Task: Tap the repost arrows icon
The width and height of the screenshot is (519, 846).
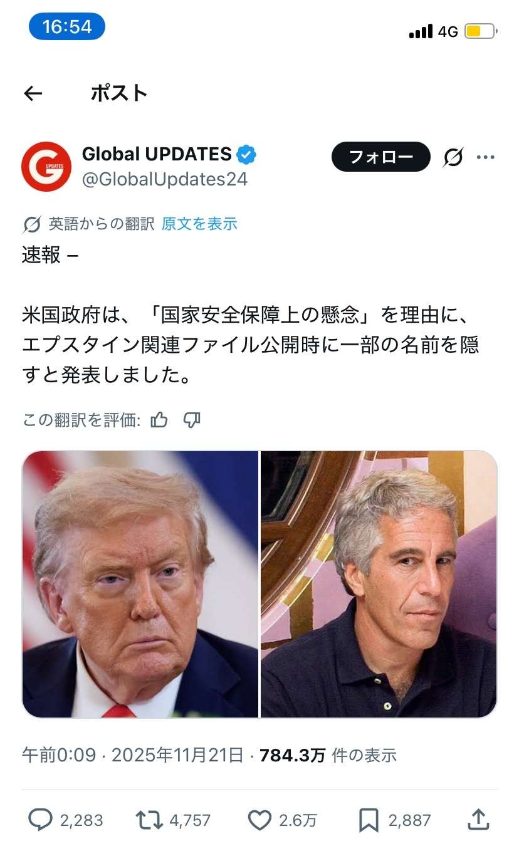Action: coord(149,820)
